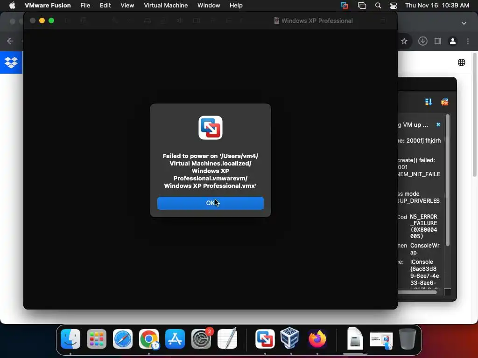This screenshot has height=358, width=478.
Task: Open the Apple menu
Action: 12,5
